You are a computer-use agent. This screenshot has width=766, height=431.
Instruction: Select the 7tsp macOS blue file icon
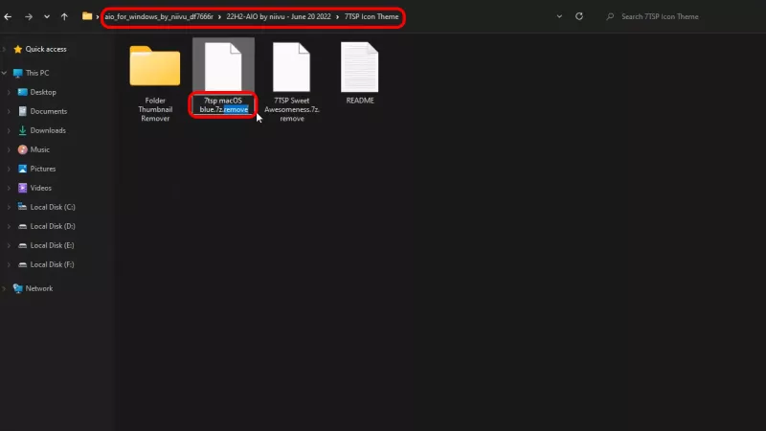pos(223,67)
